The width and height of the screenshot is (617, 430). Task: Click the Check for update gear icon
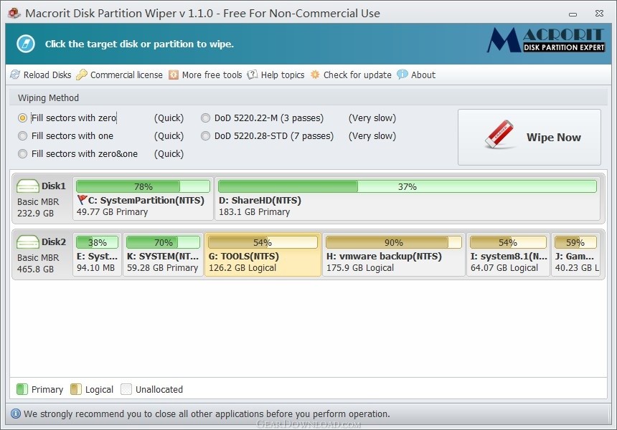point(315,75)
